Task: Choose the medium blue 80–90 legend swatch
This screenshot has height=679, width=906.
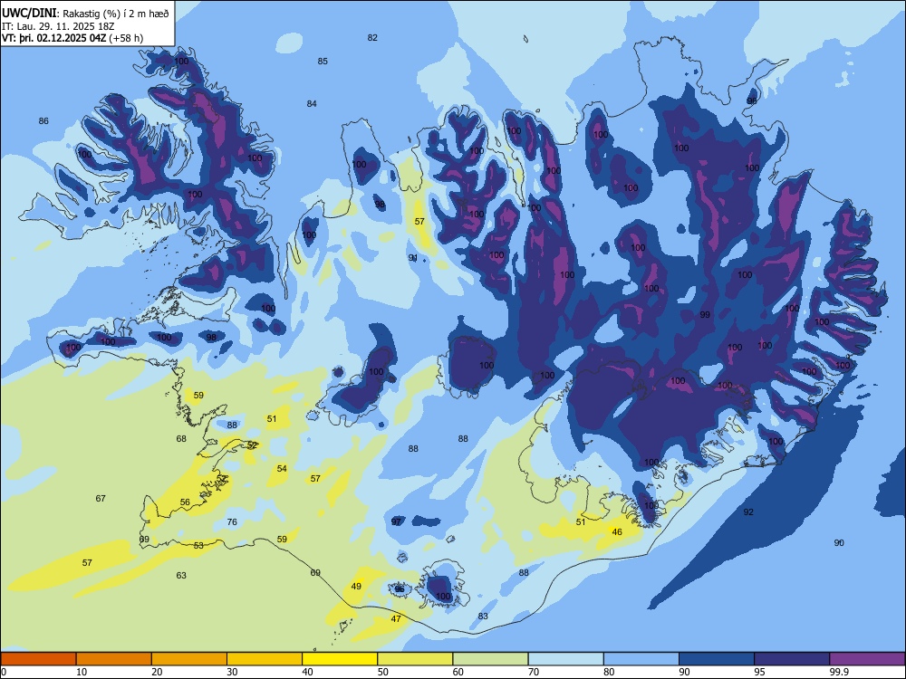Action: point(641,659)
